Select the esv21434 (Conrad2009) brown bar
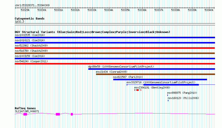Image resolution: width=222 pixels, height=128 pixels. pyautogui.click(x=155, y=74)
